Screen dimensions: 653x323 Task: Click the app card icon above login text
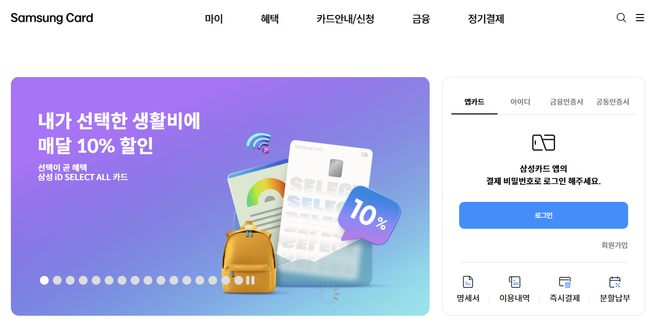[544, 142]
